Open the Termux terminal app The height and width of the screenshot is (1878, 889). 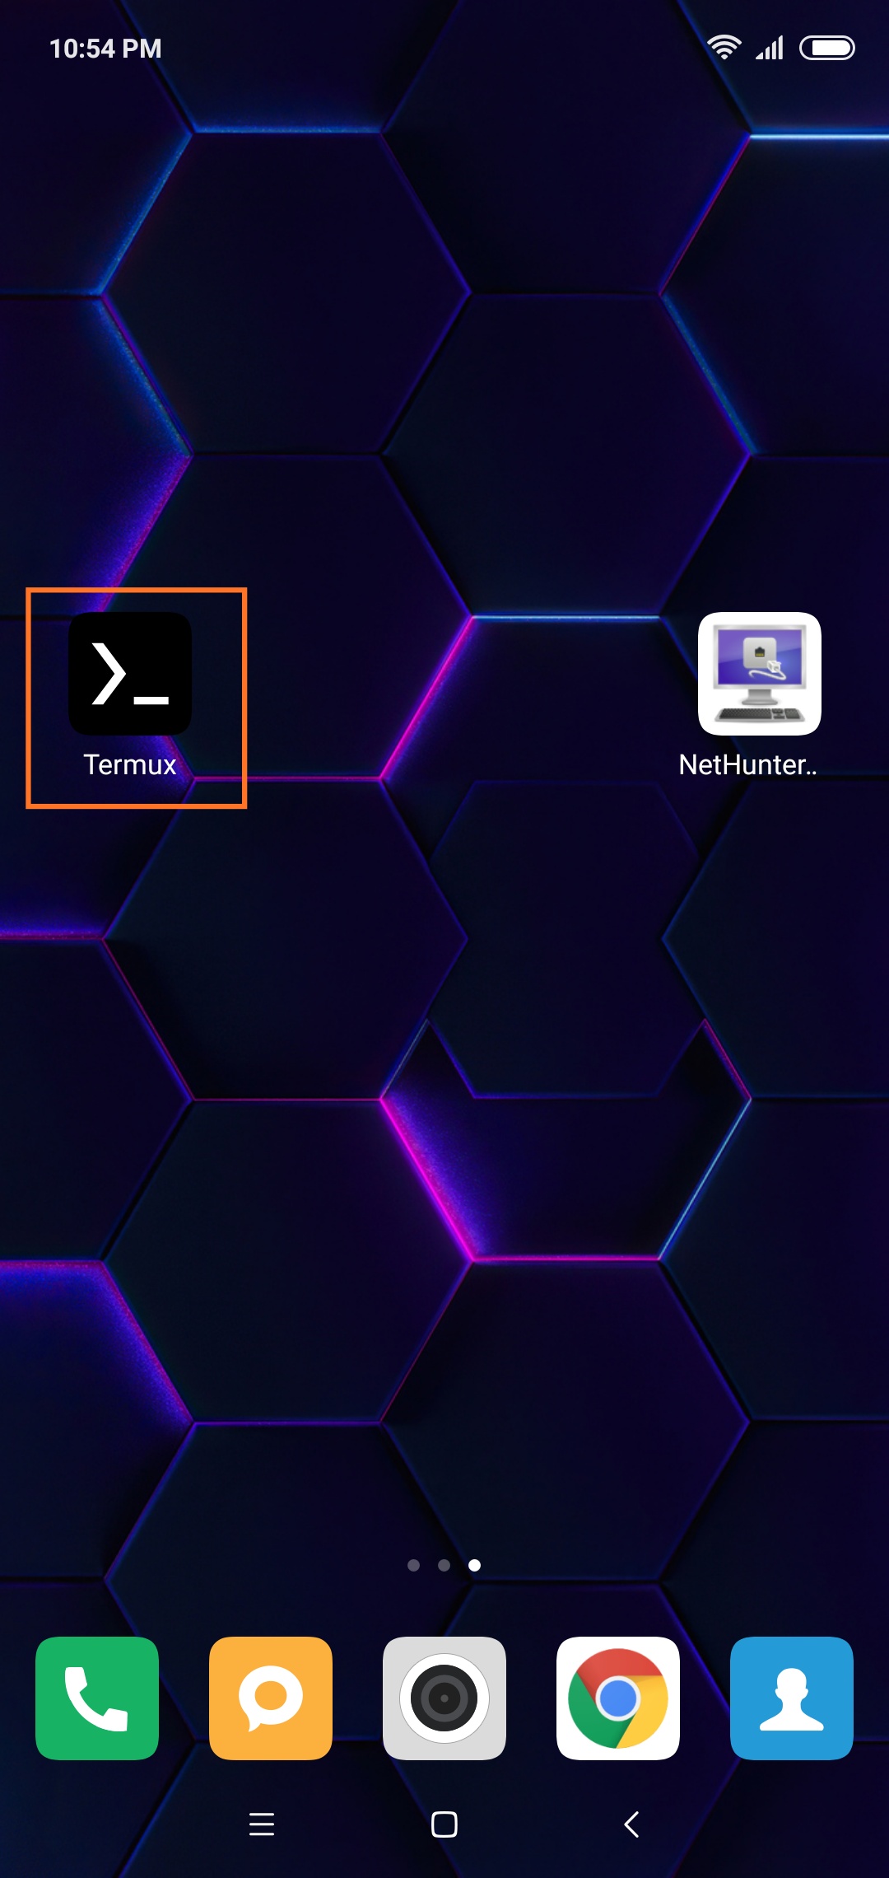coord(130,674)
